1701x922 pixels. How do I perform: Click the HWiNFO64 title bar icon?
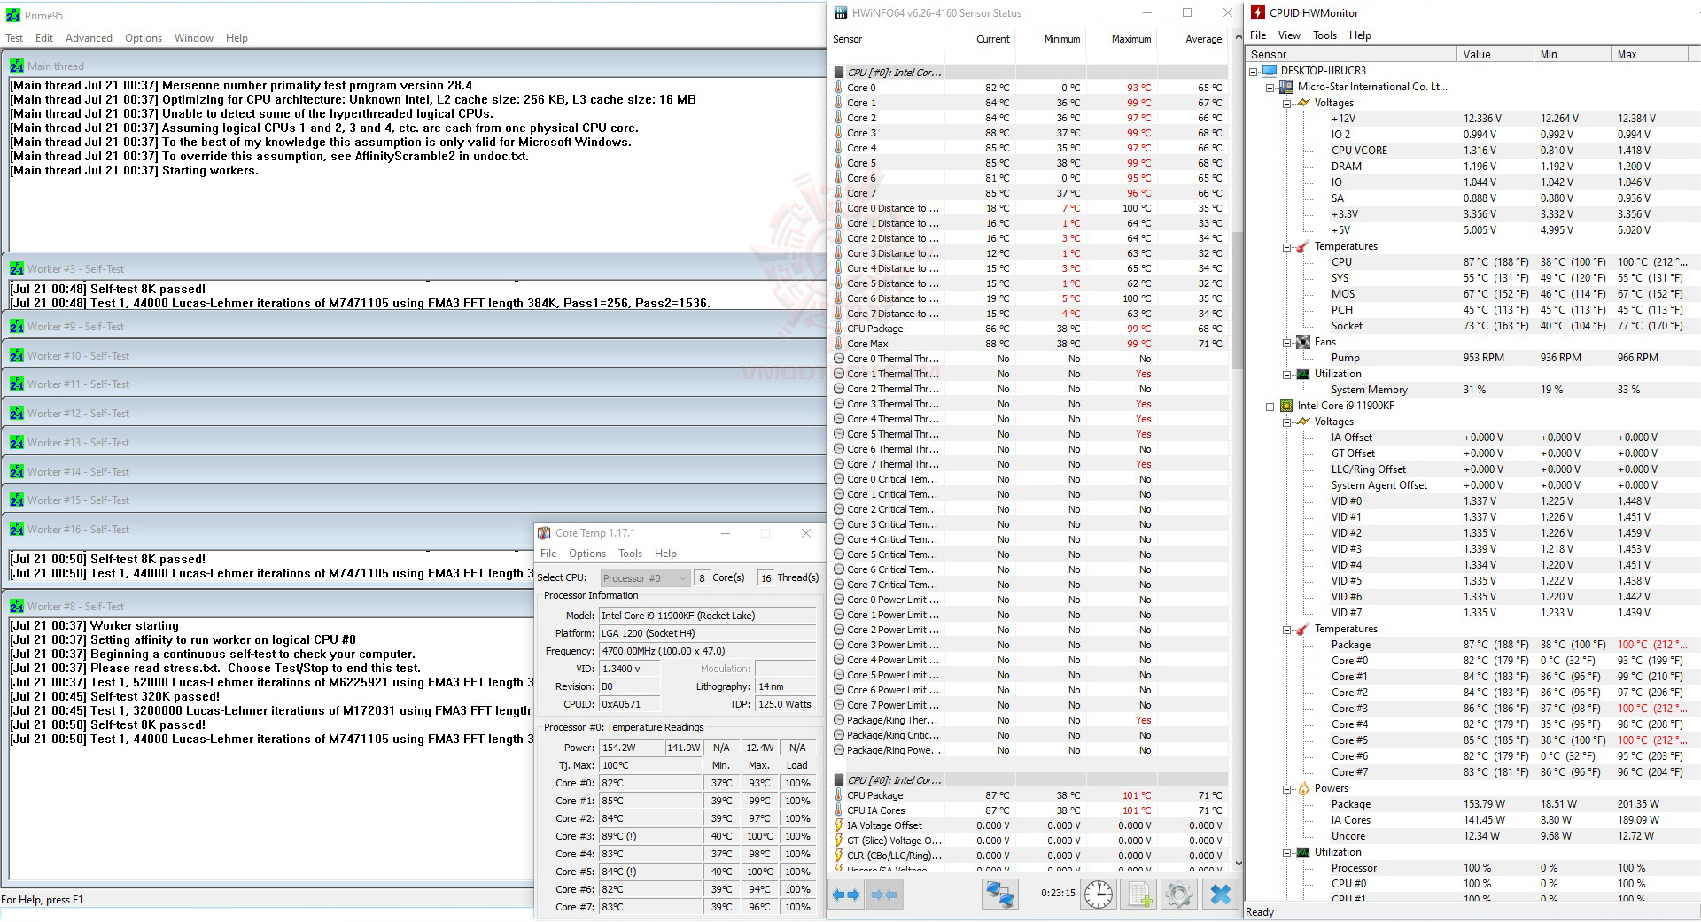click(841, 13)
